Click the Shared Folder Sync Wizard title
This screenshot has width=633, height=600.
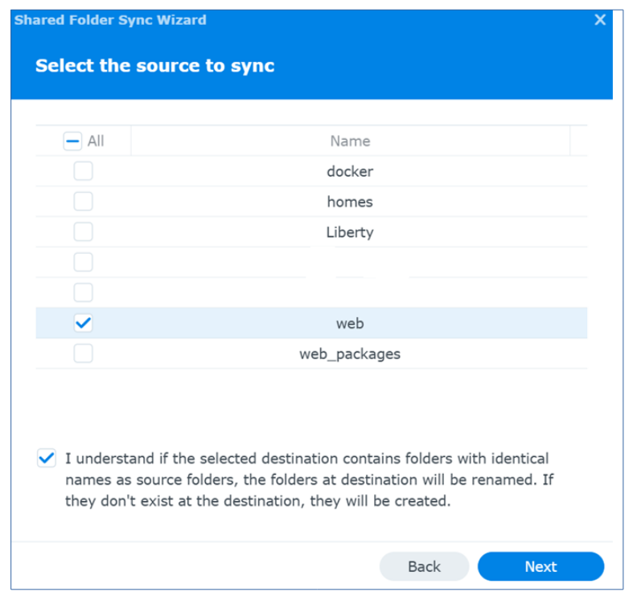point(110,20)
